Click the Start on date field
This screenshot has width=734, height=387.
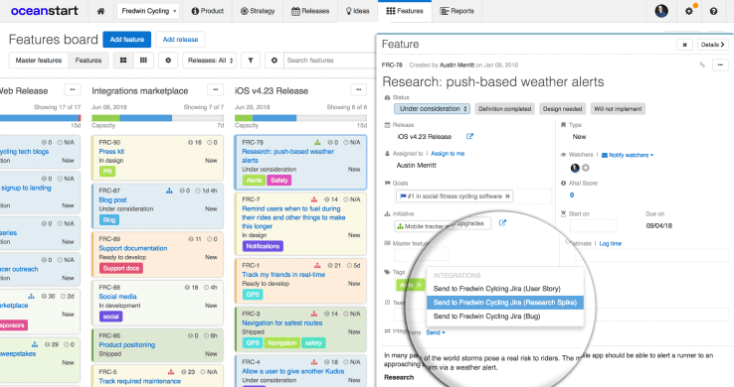click(593, 226)
